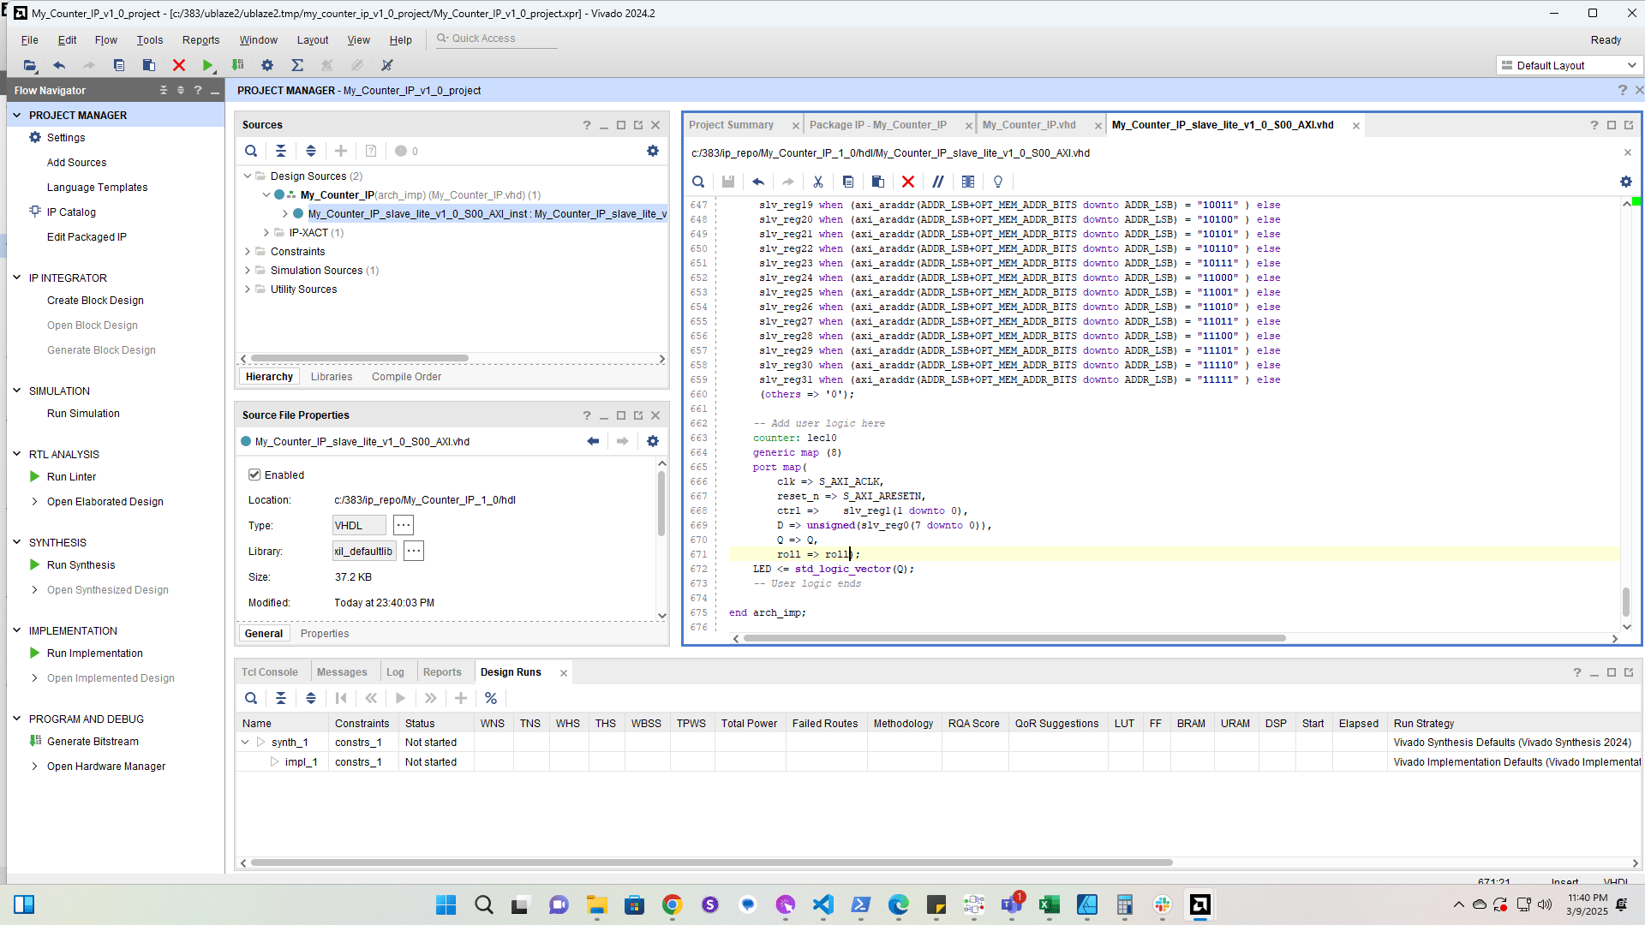Click the browse button next to the Library field
The image size is (1645, 925).
tap(414, 552)
